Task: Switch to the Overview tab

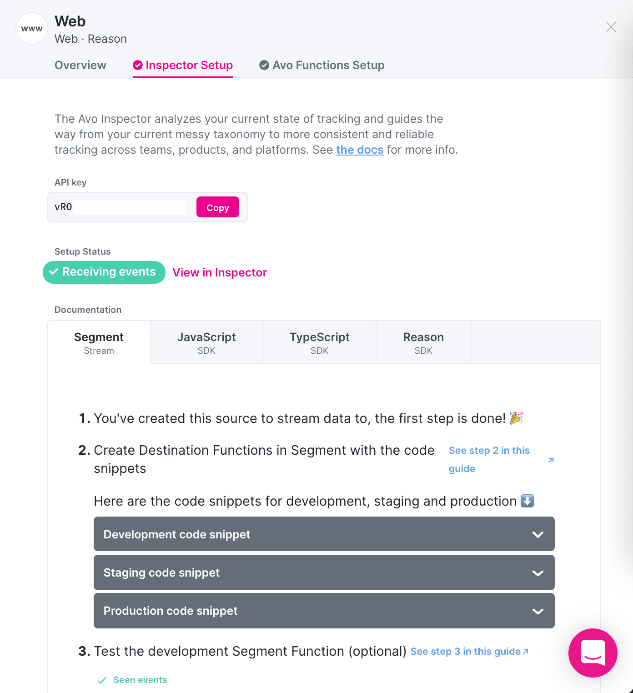Action: (80, 65)
